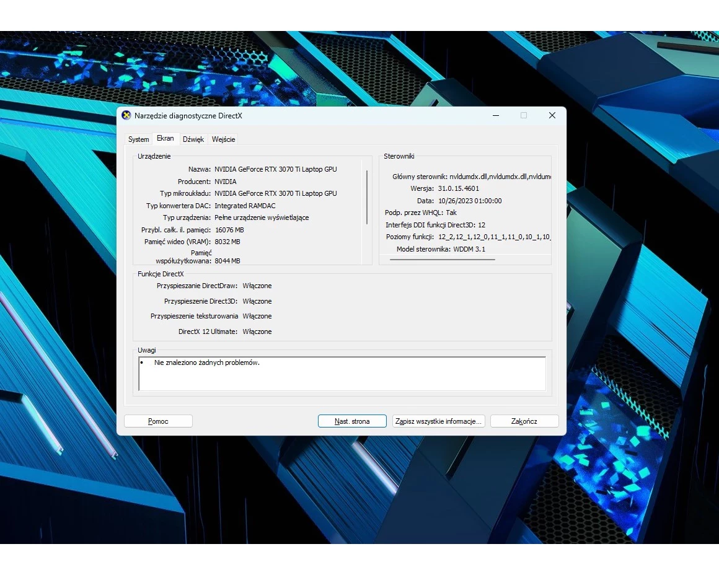Click the Nast. strona button
Image resolution: width=719 pixels, height=575 pixels.
pos(352,421)
